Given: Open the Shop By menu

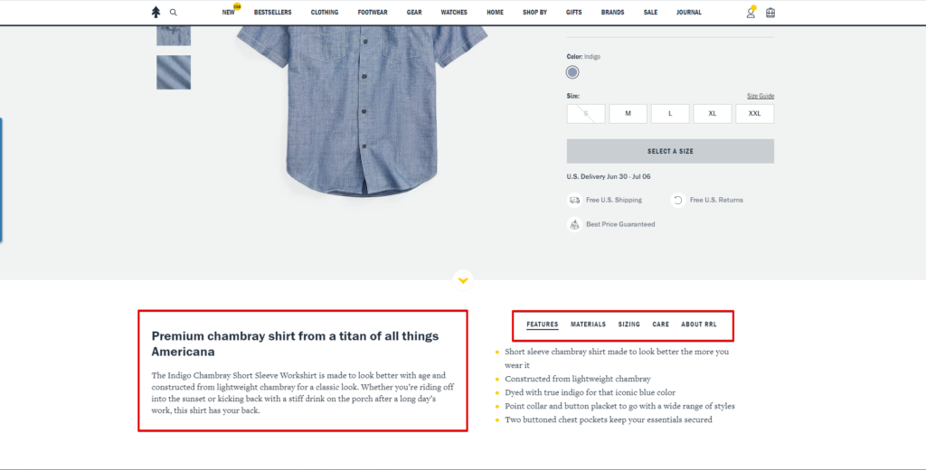Looking at the screenshot, I should click(534, 13).
